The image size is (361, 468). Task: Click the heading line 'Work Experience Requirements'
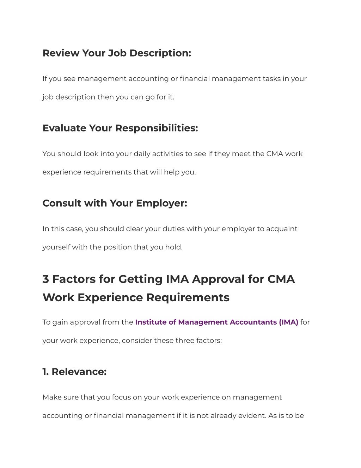coord(136,297)
